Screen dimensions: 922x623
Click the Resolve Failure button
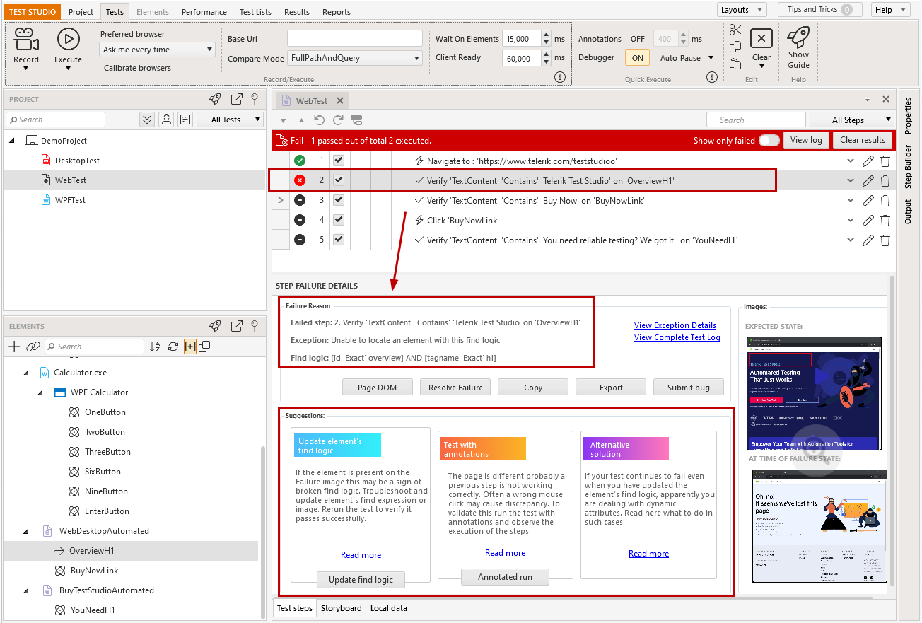[455, 388]
